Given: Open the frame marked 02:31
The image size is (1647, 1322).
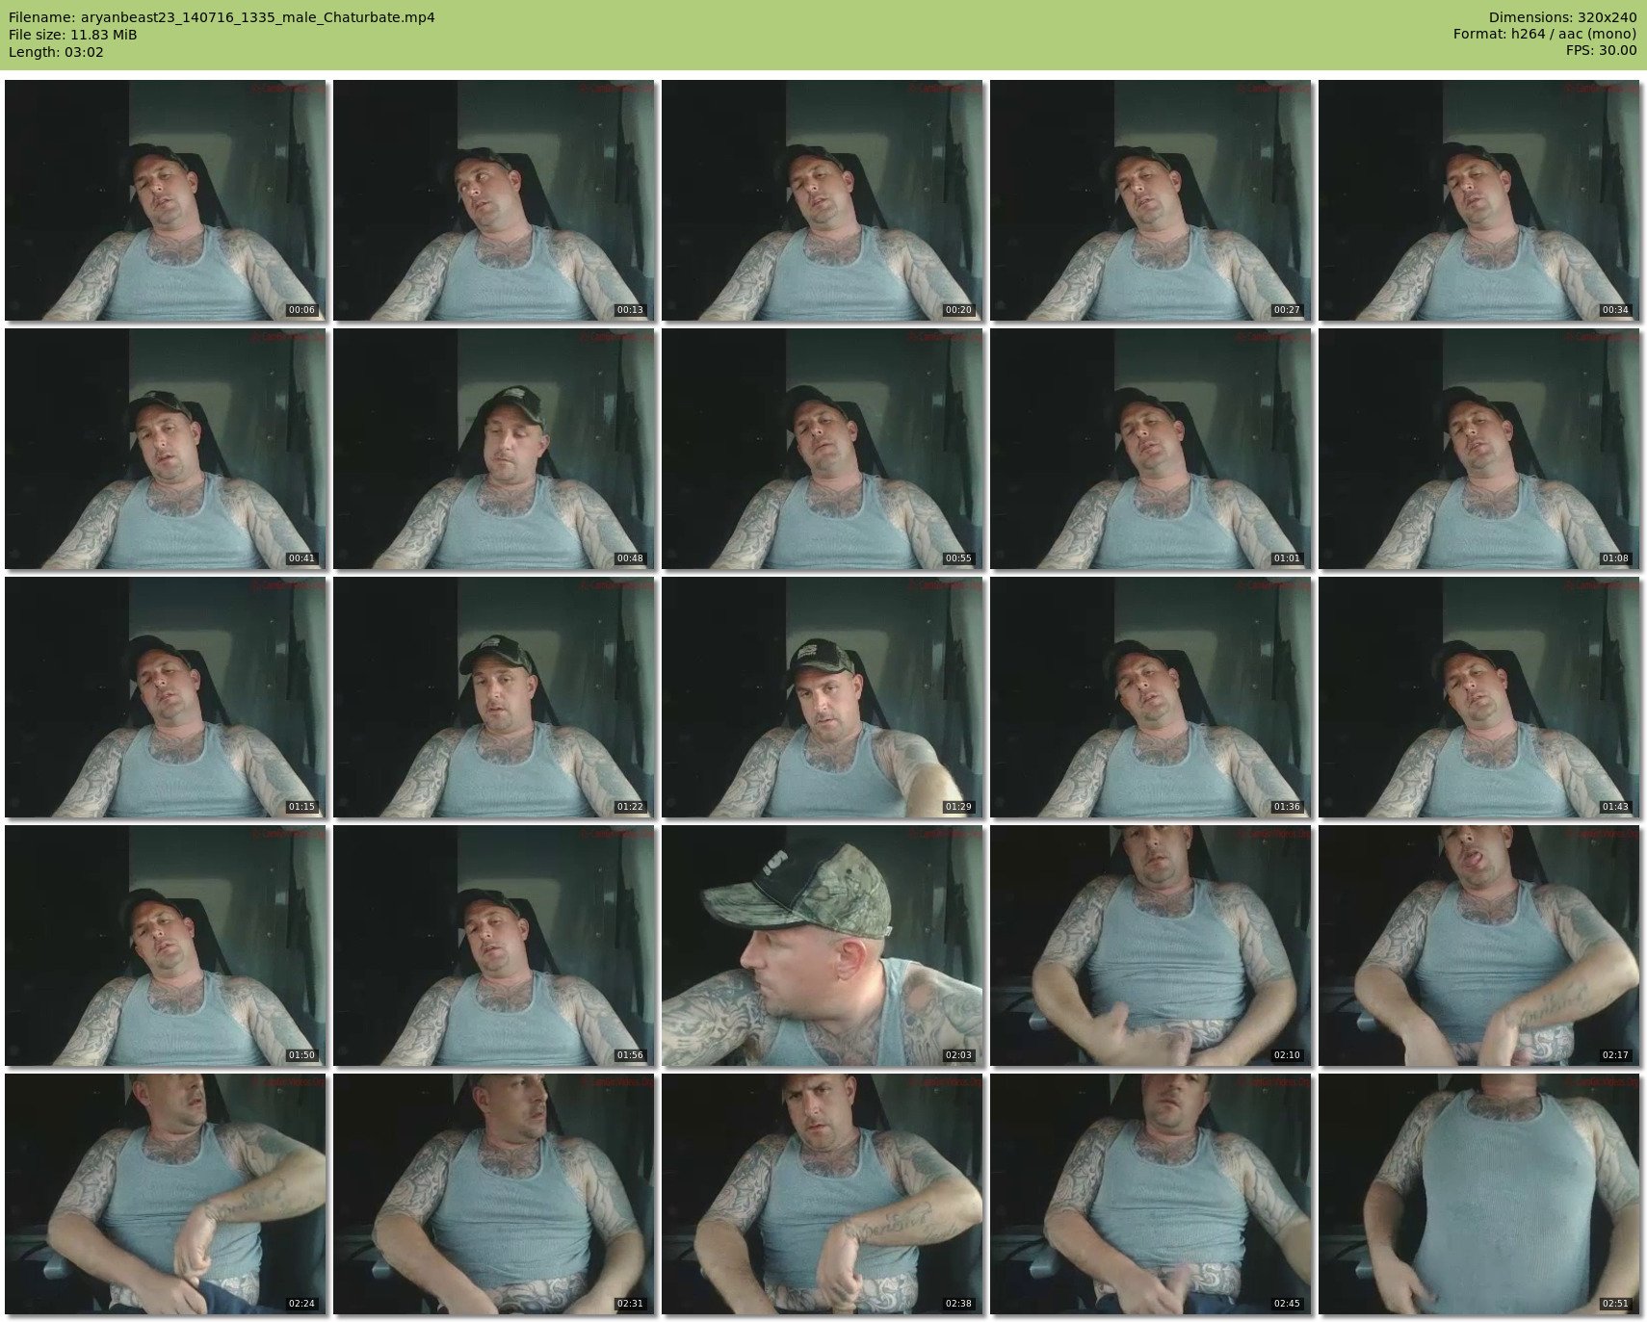Looking at the screenshot, I should tap(493, 1194).
